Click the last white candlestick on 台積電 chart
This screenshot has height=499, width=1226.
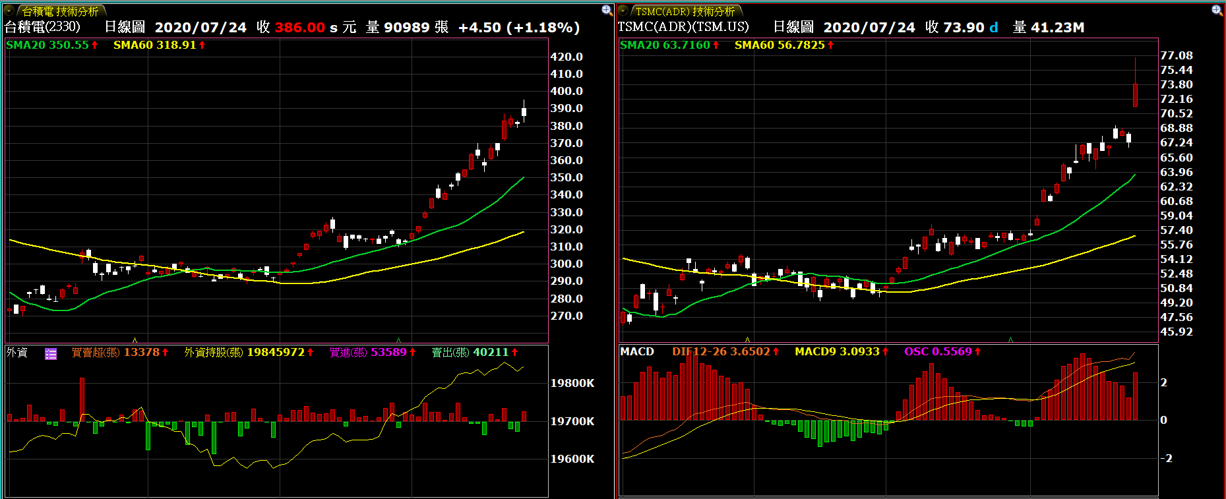coord(524,111)
